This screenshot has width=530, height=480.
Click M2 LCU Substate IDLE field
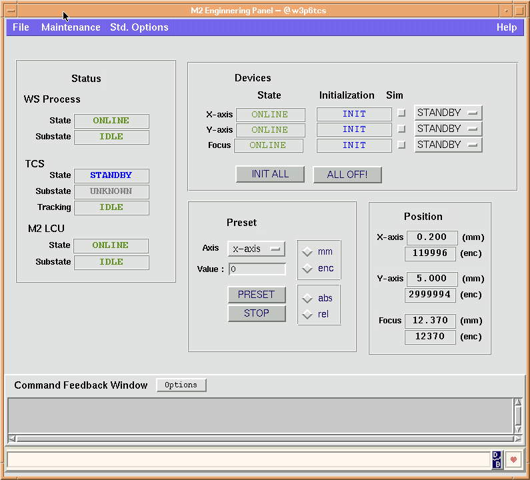111,262
